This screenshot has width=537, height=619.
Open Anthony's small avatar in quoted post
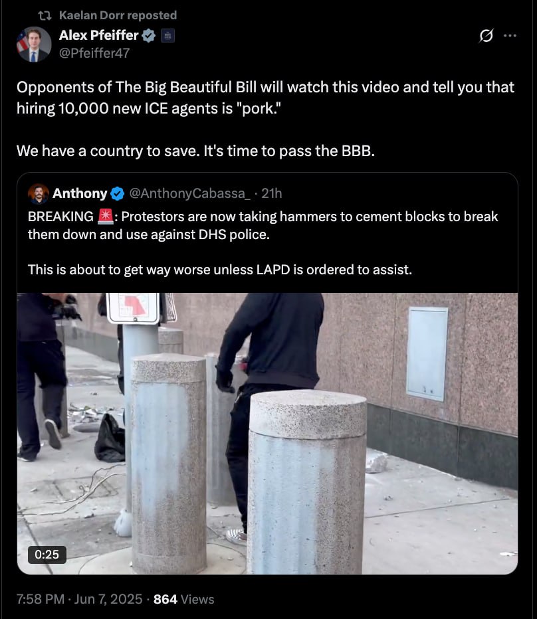(39, 193)
